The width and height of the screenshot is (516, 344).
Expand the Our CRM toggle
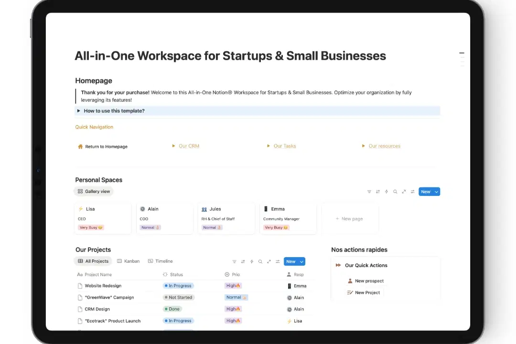[x=173, y=146]
